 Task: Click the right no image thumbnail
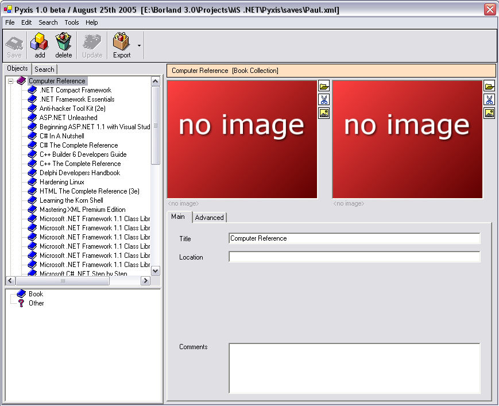pos(407,140)
